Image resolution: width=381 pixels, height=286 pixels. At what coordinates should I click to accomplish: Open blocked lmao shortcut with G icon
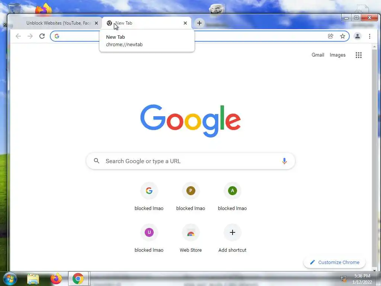149,196
